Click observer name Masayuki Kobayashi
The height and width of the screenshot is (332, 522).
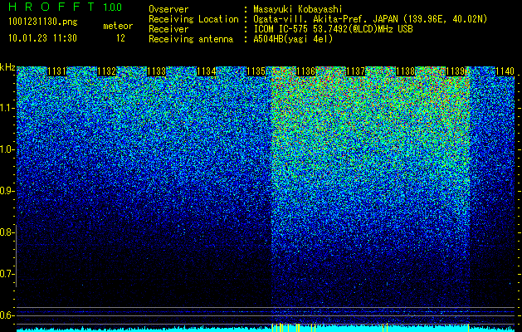(298, 10)
